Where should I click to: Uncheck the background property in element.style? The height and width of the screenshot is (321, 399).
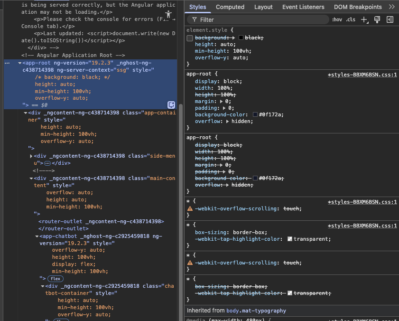click(190, 38)
